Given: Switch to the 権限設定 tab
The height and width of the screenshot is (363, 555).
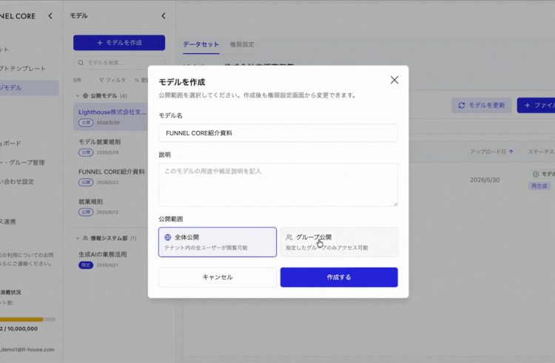Looking at the screenshot, I should tap(242, 44).
